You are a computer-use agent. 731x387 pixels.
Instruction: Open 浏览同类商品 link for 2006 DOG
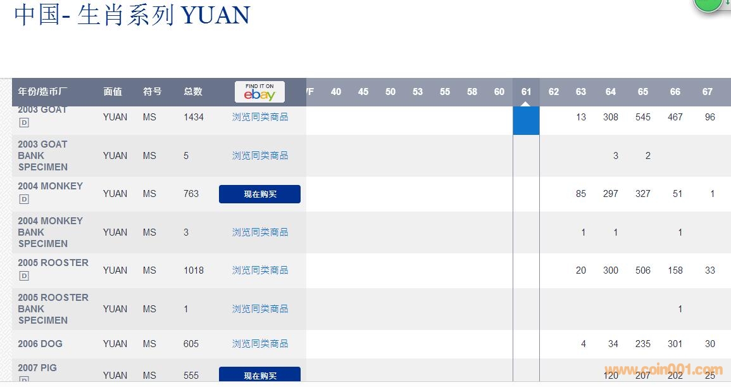click(x=259, y=344)
